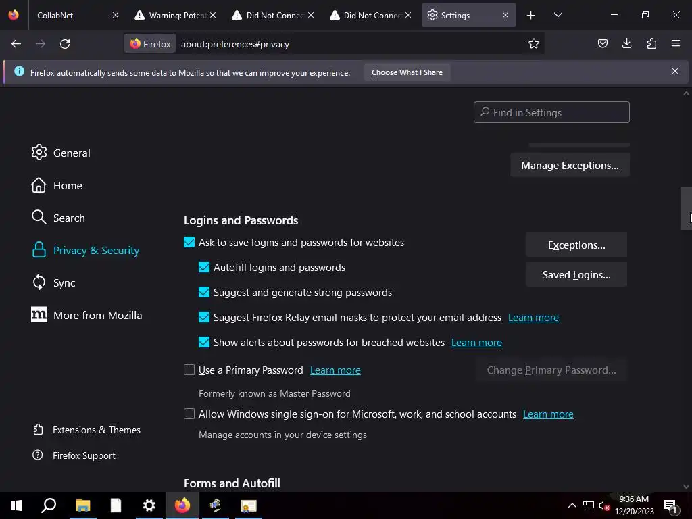692x519 pixels.
Task: Expand the list all tabs dropdown arrow
Action: pyautogui.click(x=558, y=15)
